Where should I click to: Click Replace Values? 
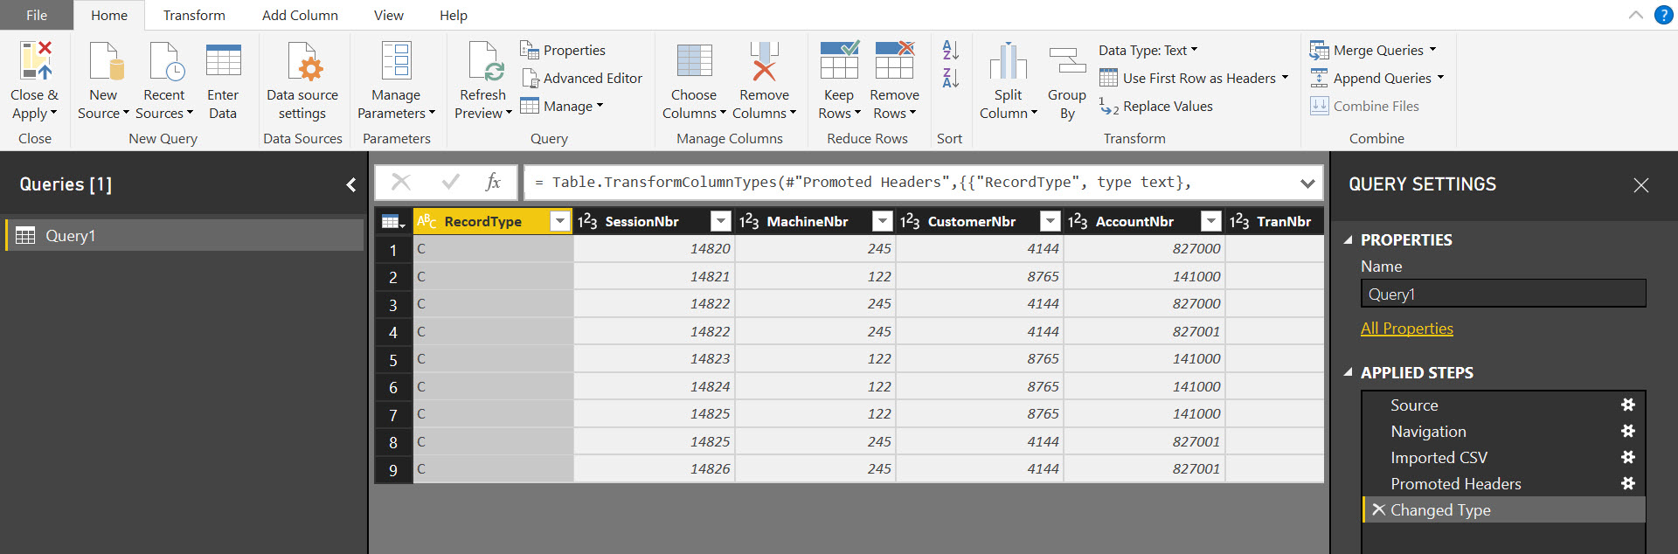point(1156,106)
